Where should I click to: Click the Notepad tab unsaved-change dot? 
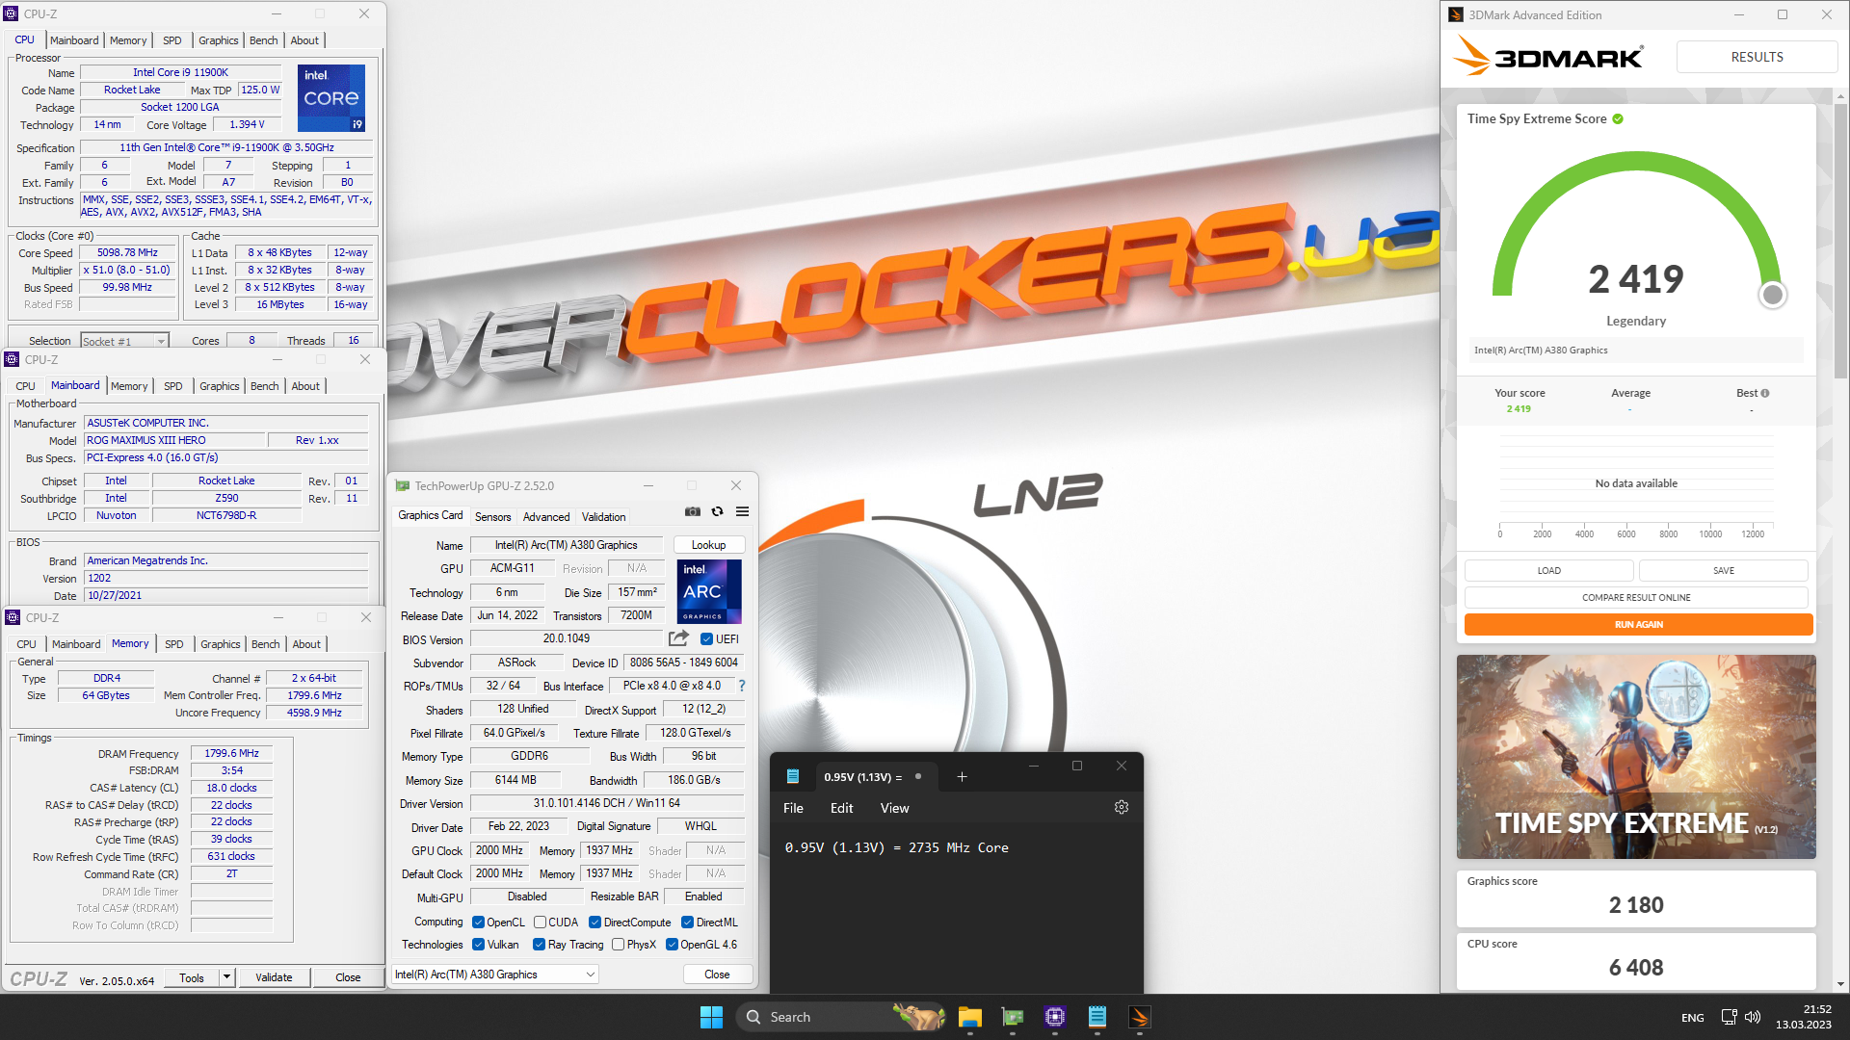click(918, 777)
